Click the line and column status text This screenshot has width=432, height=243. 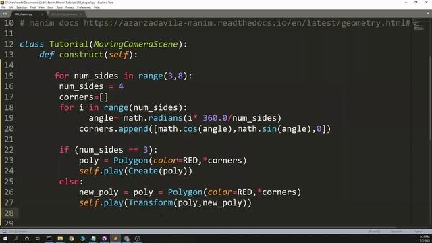tap(19, 232)
